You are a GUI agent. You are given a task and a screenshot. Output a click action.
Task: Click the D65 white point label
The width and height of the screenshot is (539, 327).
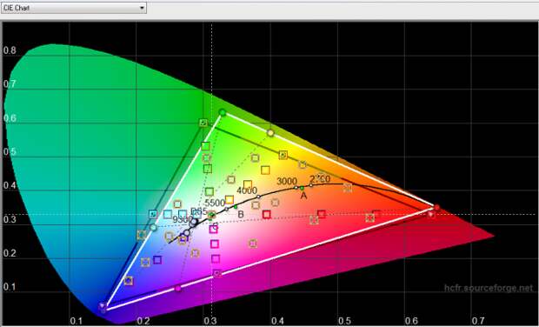[198, 210]
